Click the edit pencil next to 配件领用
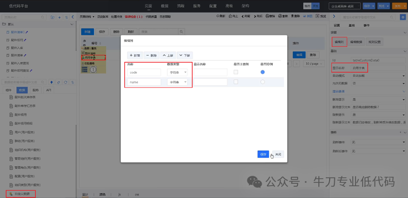 click(25, 40)
